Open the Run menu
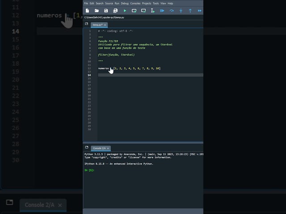This screenshot has width=286, height=214. [117, 3]
